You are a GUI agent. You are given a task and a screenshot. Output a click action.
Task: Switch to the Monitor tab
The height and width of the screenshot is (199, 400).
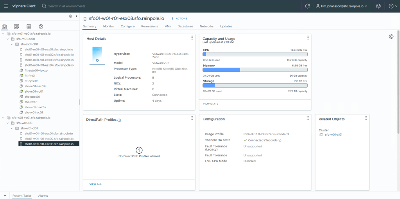109,26
